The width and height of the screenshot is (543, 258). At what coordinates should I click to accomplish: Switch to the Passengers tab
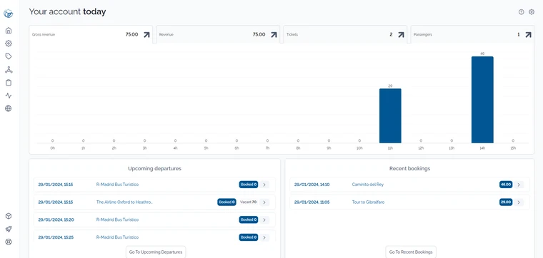472,34
